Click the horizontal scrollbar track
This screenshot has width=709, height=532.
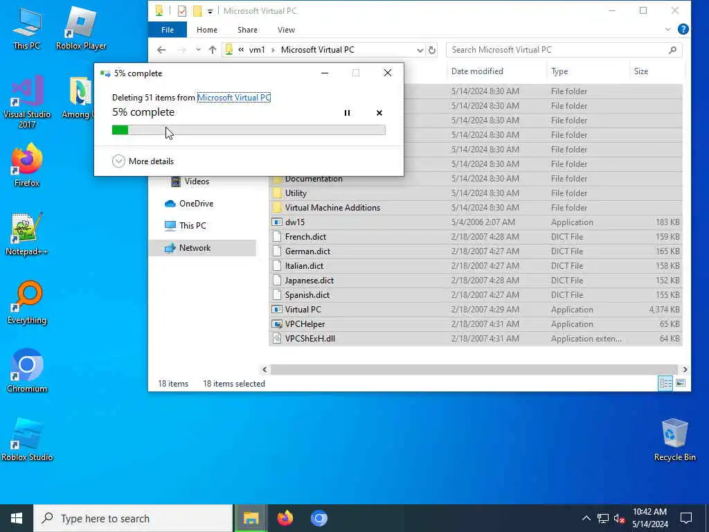(474, 370)
